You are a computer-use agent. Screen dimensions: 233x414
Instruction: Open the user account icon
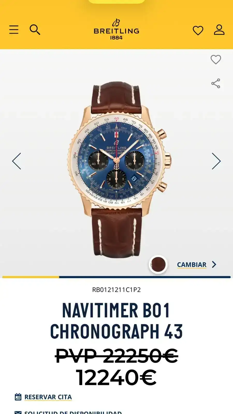pos(219,30)
